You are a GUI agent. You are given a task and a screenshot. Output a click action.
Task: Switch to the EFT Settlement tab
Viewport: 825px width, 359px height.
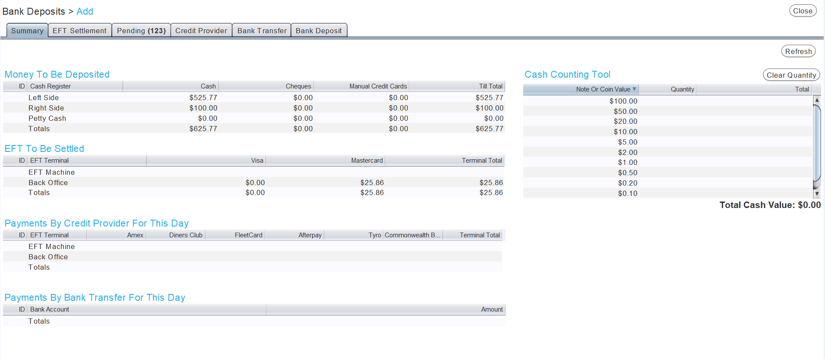[x=80, y=31]
